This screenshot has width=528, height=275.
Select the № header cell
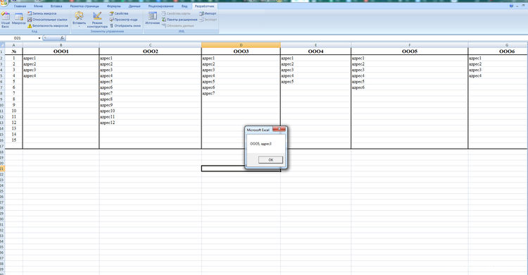[14, 51]
